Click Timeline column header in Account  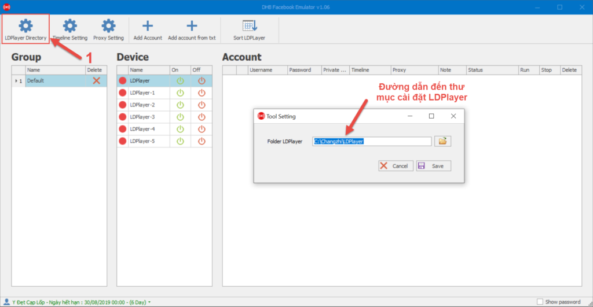click(x=370, y=70)
